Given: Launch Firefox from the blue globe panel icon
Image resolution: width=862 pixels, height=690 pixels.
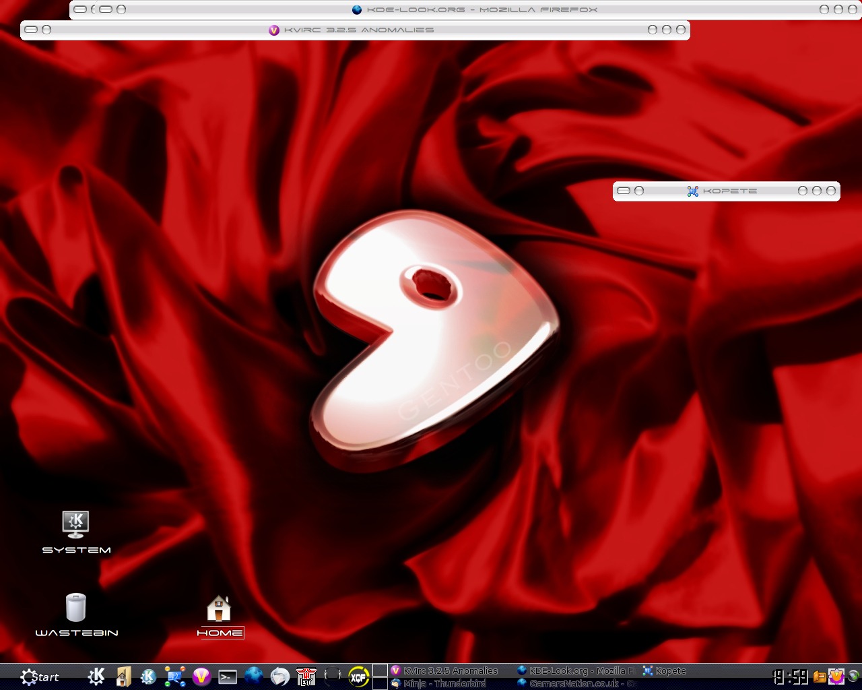Looking at the screenshot, I should pyautogui.click(x=254, y=676).
